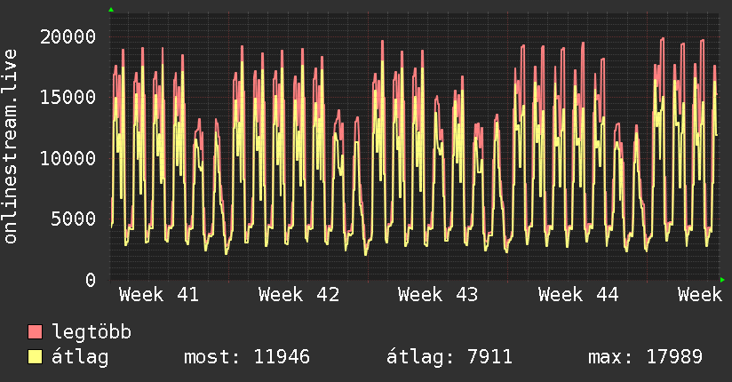Click the most: 11946 statistic
This screenshot has height=382, width=732.
coord(246,358)
